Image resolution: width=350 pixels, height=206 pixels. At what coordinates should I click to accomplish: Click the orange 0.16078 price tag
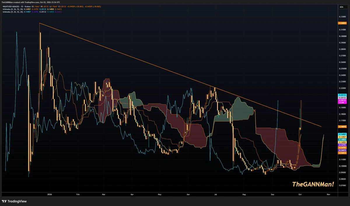click(342, 126)
